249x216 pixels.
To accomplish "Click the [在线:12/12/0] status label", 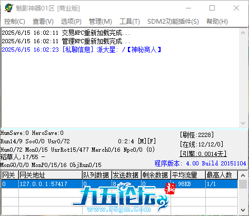I will [x=202, y=144].
